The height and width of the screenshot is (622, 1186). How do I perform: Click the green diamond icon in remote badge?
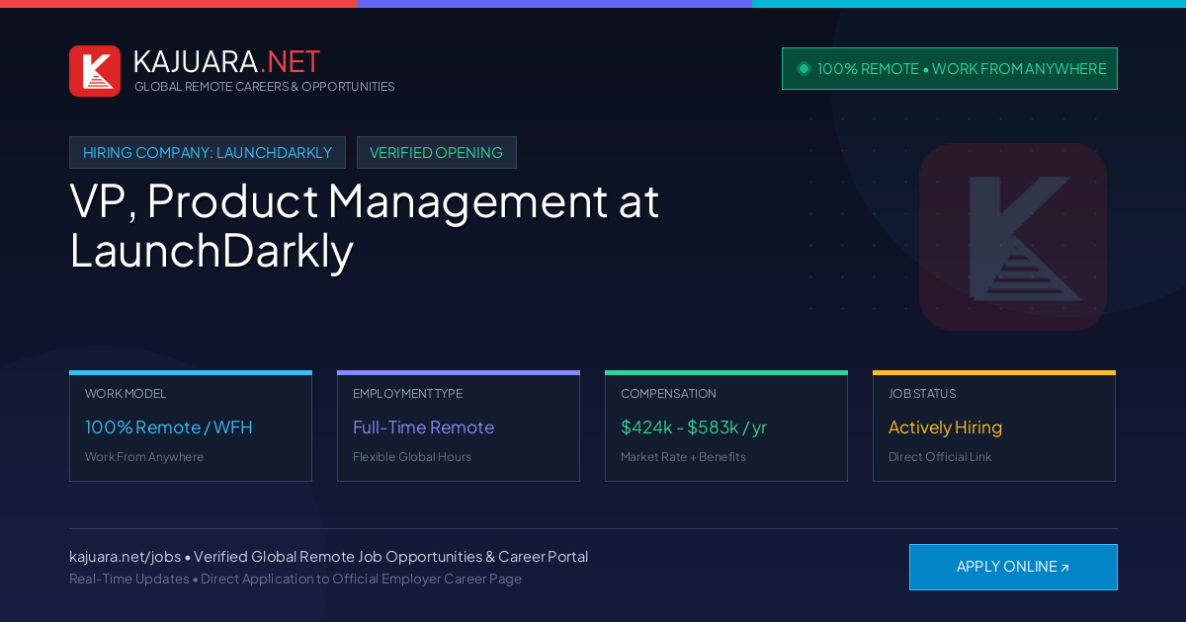click(804, 68)
